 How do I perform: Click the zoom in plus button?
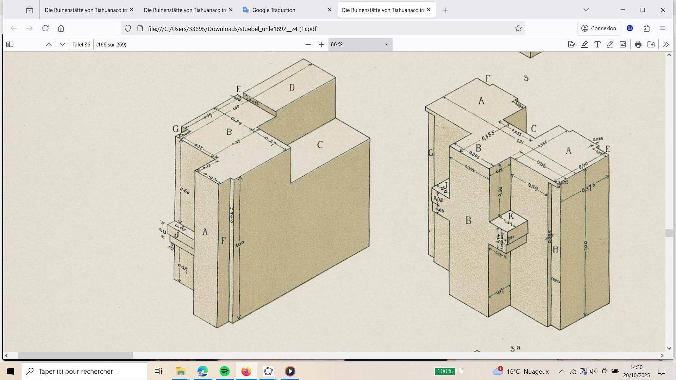pos(321,44)
